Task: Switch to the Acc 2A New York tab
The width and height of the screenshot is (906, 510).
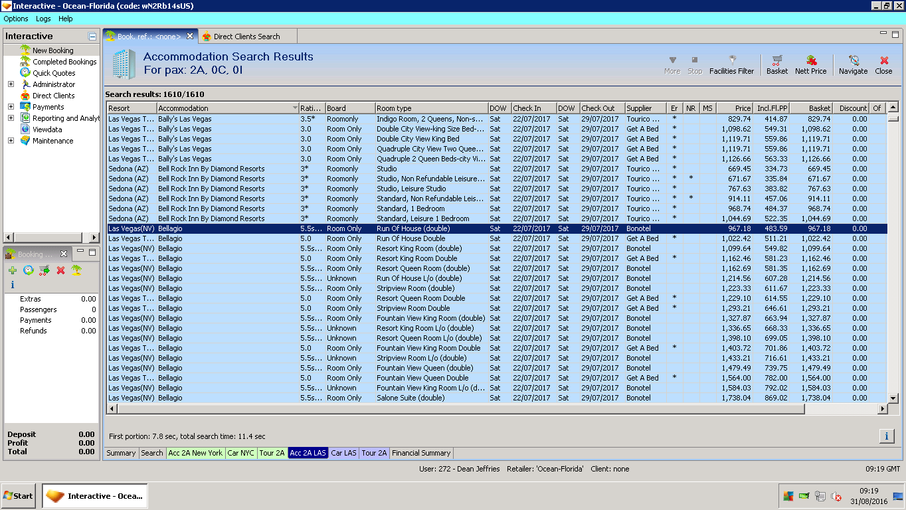Action: pos(195,453)
